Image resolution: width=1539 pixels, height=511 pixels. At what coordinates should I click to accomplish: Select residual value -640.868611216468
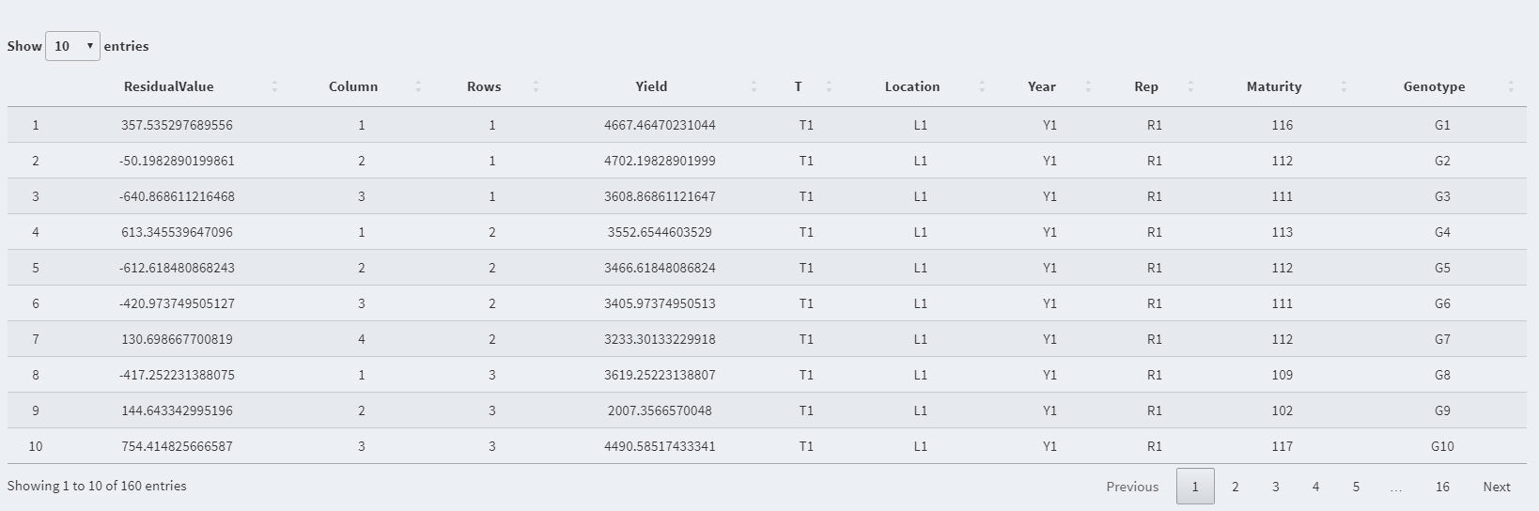click(x=177, y=196)
